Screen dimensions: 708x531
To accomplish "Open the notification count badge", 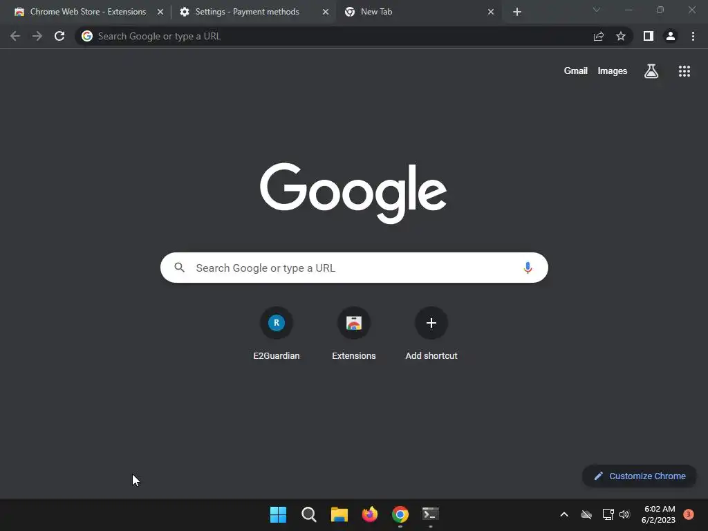I will 689,514.
